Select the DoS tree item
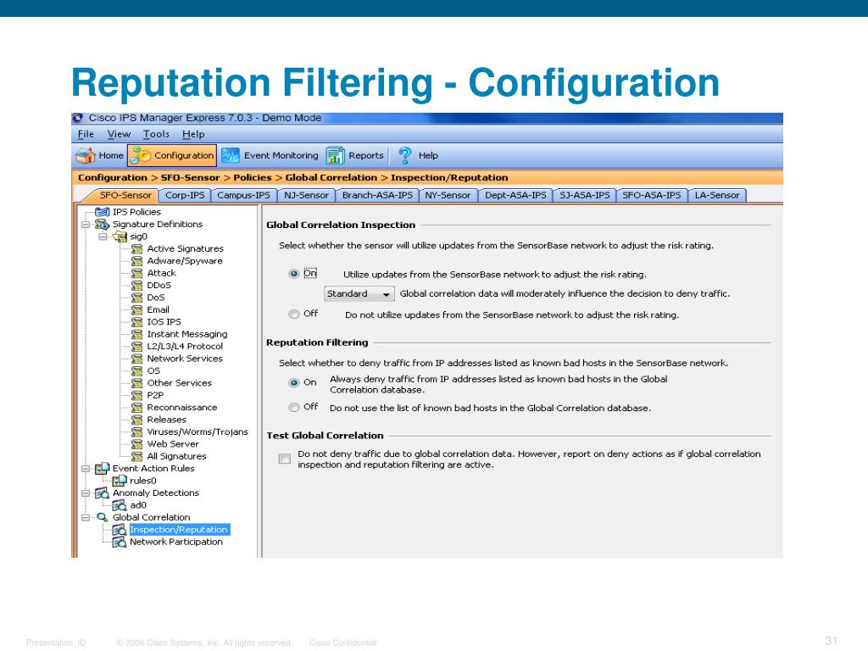 pyautogui.click(x=156, y=298)
